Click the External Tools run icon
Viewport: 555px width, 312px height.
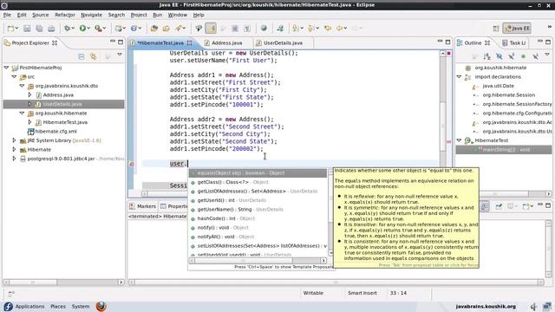pyautogui.click(x=98, y=29)
